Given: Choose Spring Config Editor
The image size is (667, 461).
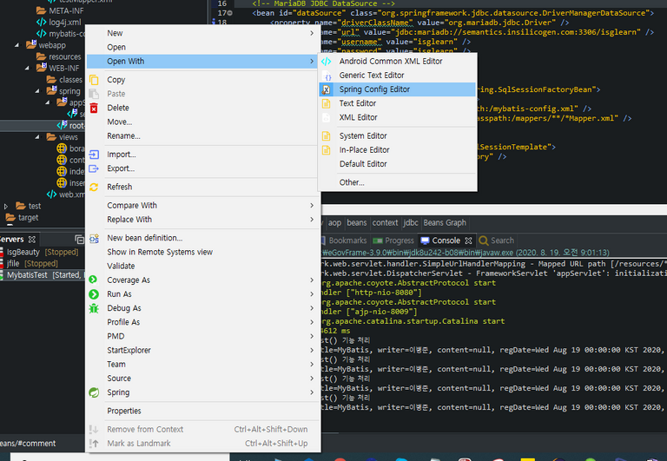Looking at the screenshot, I should coord(397,89).
